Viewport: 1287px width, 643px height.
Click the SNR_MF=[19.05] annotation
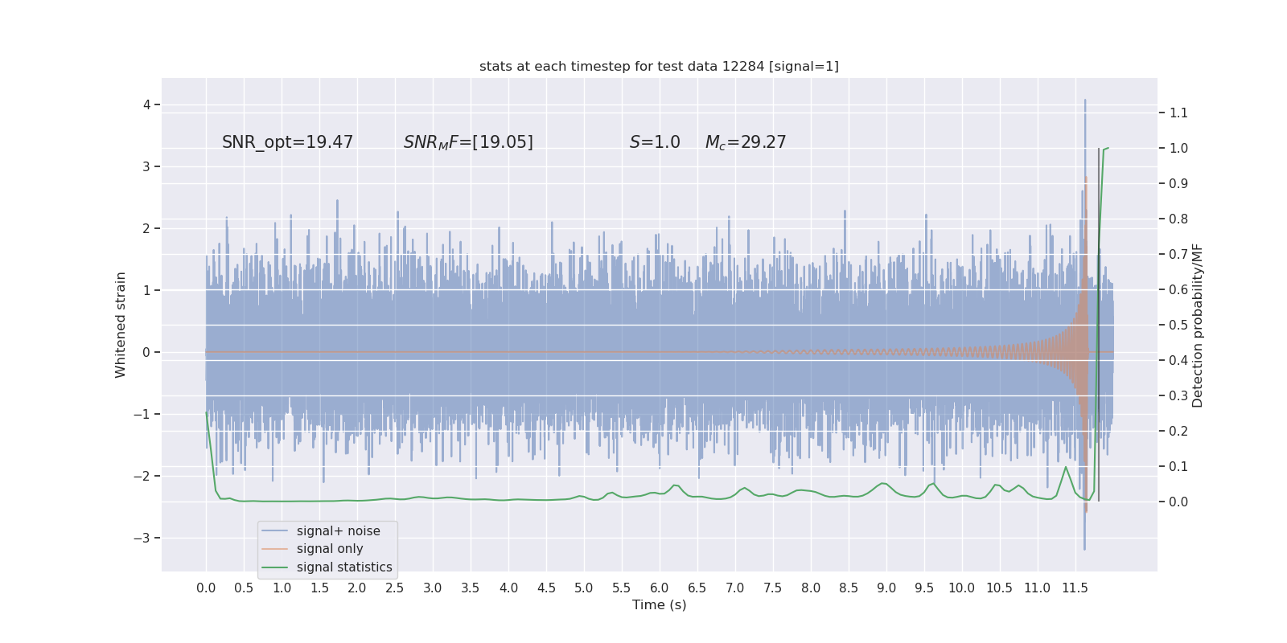[x=468, y=142]
